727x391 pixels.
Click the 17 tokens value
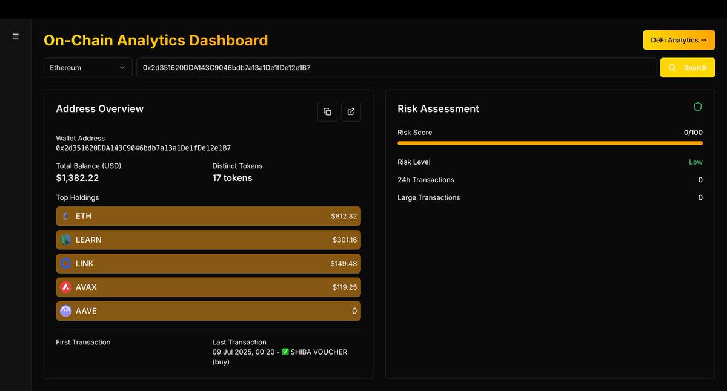pos(232,178)
